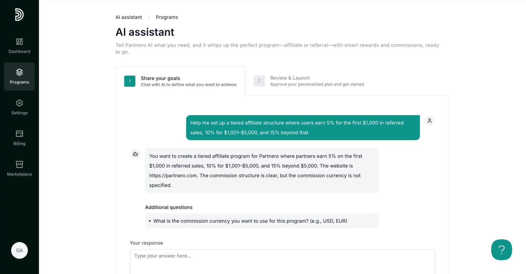Click the Programs breadcrumb link
The image size is (526, 274).
click(x=167, y=17)
